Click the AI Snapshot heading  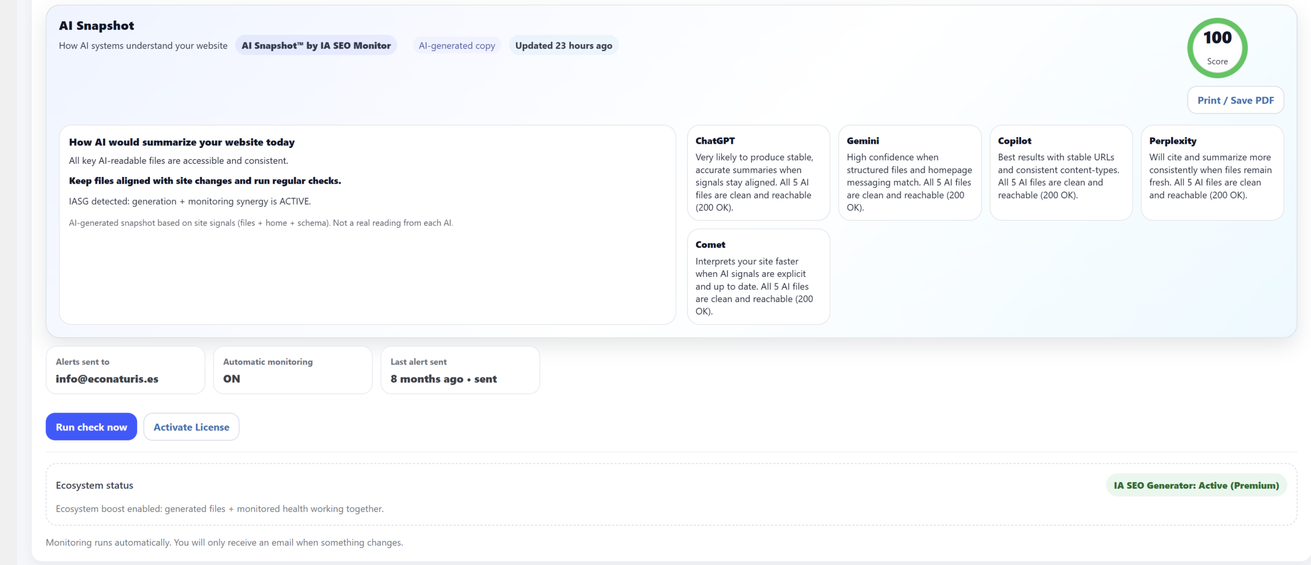(x=96, y=26)
